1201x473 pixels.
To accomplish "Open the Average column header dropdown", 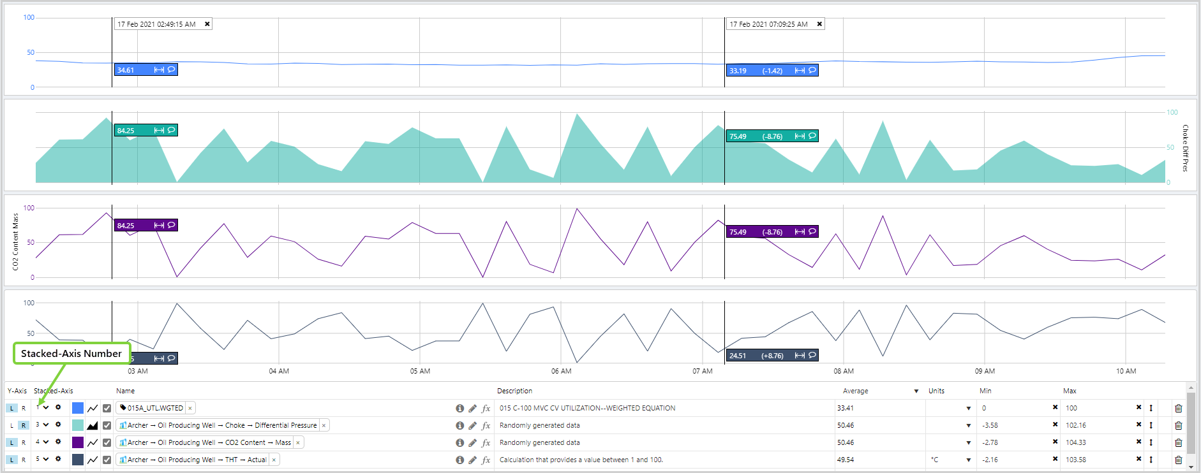I will pyautogui.click(x=916, y=391).
